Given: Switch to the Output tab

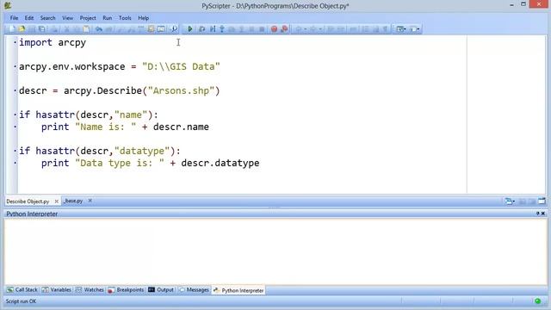Looking at the screenshot, I should click(x=161, y=290).
